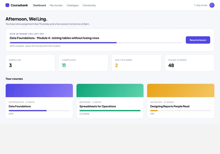Viewport: 220px width, 154px height.
Task: Click the 62% value under Data Foundations
Action: pyautogui.click(x=11, y=114)
